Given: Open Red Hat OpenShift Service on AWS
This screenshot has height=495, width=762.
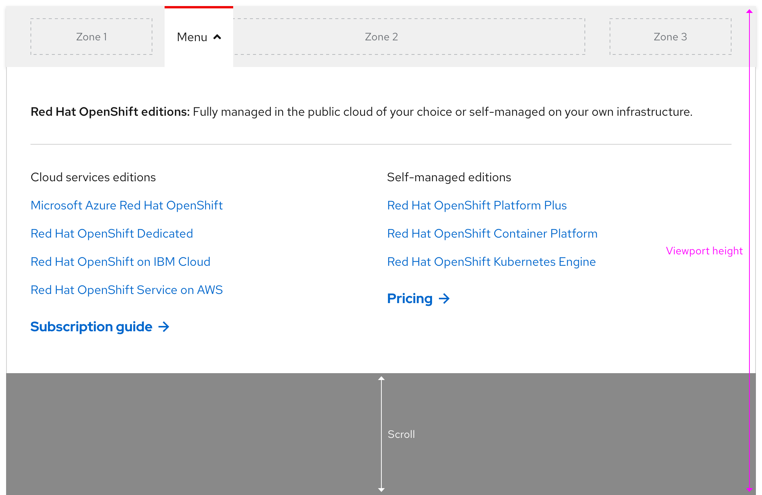Looking at the screenshot, I should 126,290.
